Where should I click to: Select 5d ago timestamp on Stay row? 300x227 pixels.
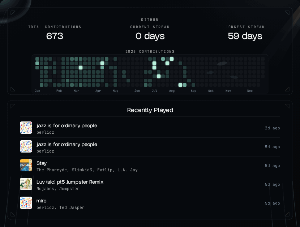click(x=273, y=166)
